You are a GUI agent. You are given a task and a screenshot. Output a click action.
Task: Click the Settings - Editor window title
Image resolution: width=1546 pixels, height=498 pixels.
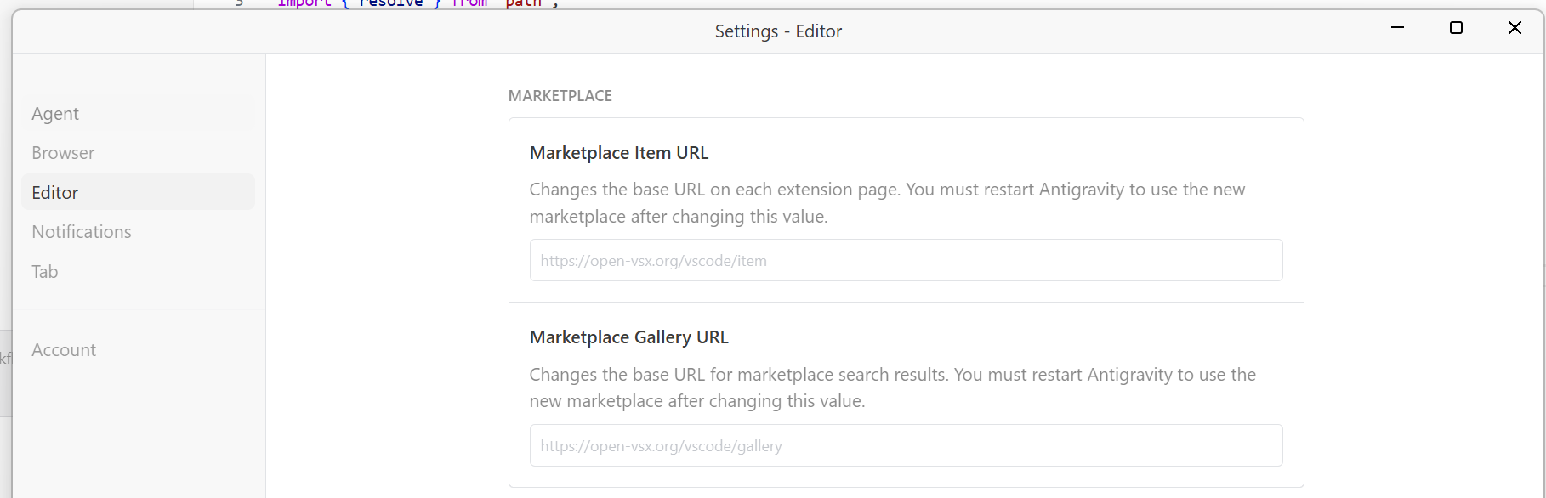click(x=778, y=31)
